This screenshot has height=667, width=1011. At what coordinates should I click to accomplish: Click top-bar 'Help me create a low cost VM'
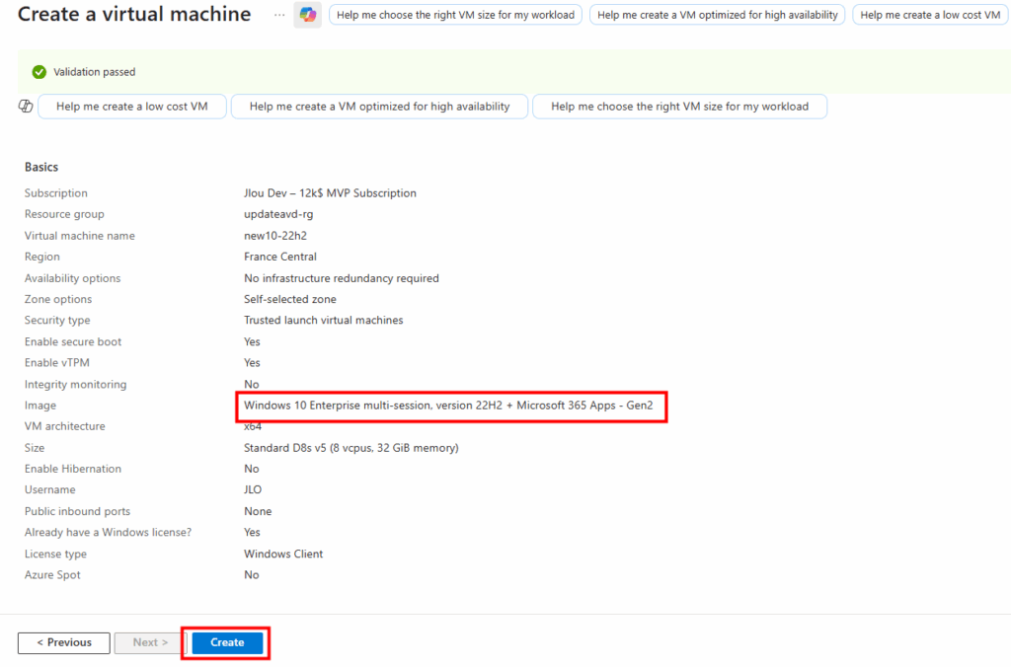pos(930,15)
